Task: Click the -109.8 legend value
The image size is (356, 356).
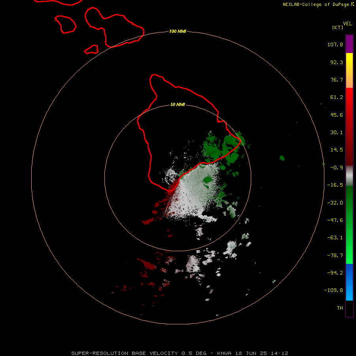Action: coord(333,290)
